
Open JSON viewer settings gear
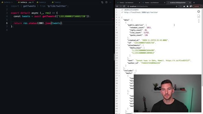click(x=199, y=11)
